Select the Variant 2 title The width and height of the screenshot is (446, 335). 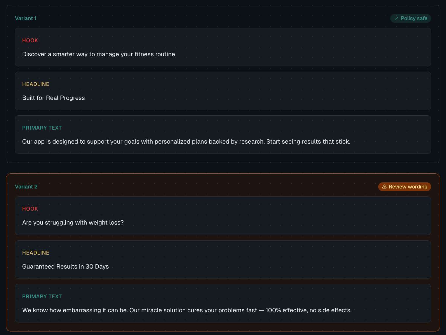coord(26,187)
